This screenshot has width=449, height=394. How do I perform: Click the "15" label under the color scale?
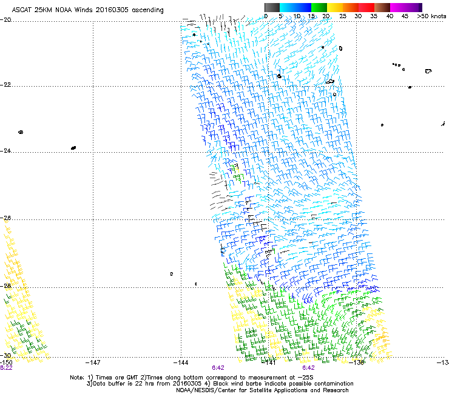pos(311,16)
